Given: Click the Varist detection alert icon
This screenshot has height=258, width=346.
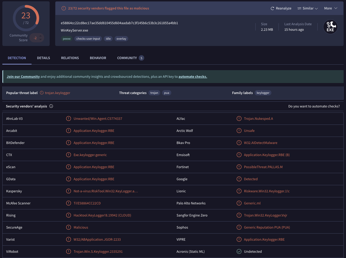Looking at the screenshot, I should (69, 239).
